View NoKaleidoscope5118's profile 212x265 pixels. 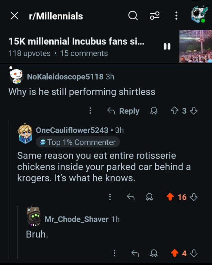point(65,77)
